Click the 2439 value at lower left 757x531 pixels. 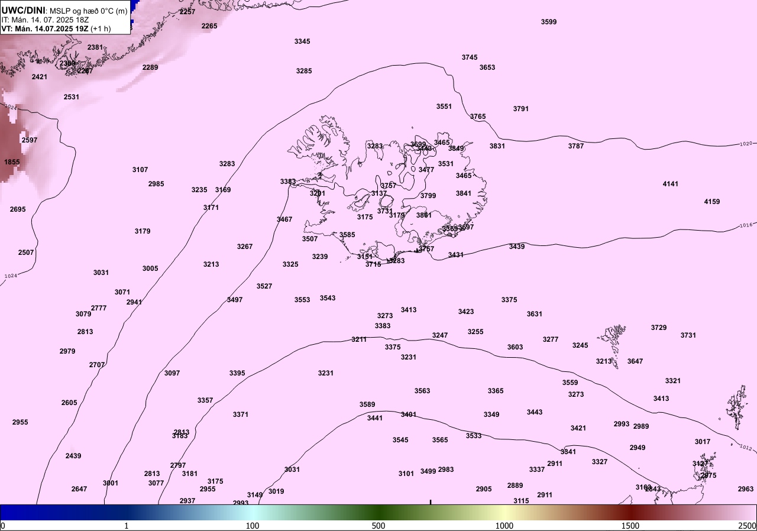[x=73, y=456]
